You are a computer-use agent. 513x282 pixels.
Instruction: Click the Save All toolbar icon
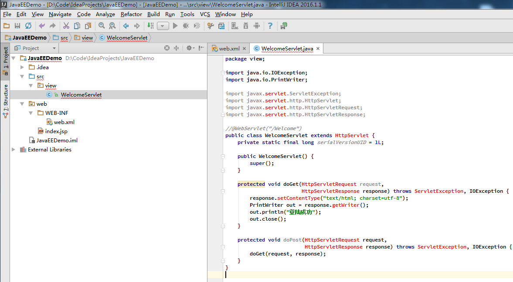[x=17, y=26]
